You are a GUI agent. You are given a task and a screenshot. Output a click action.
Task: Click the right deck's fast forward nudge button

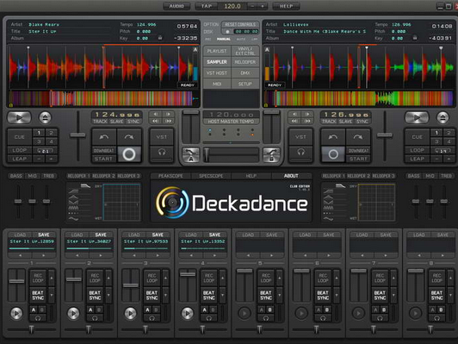click(307, 121)
